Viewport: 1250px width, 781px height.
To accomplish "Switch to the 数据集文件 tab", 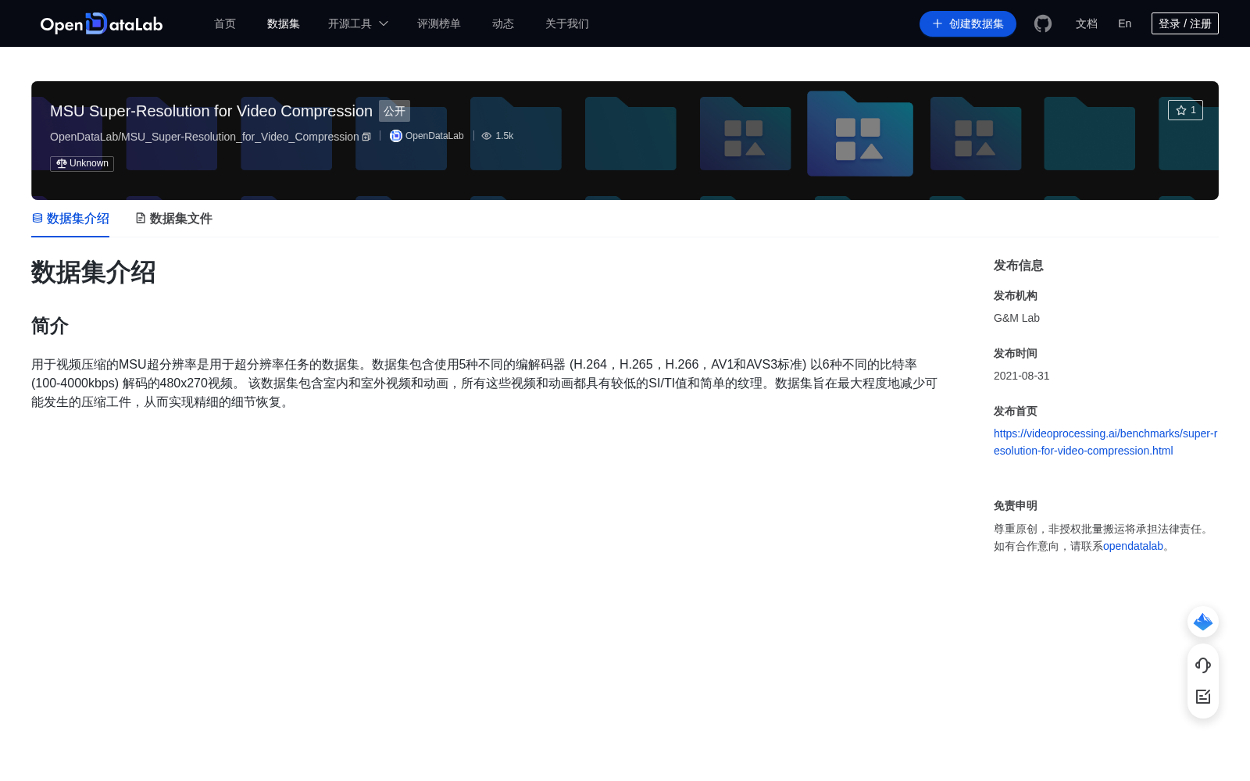I will coord(173,219).
